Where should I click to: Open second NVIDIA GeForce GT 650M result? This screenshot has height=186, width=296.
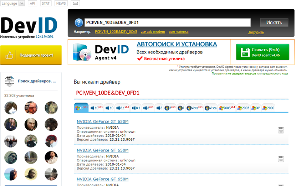coord(102,150)
